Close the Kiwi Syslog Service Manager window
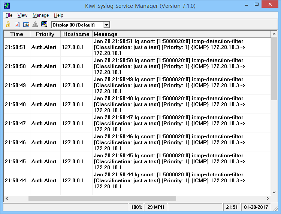The image size is (281, 214). click(270, 4)
